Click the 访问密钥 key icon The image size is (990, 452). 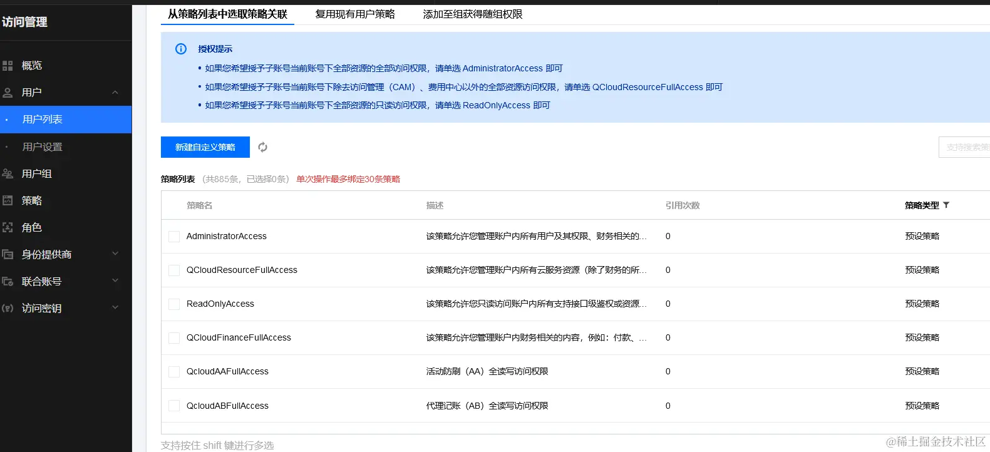[8, 308]
